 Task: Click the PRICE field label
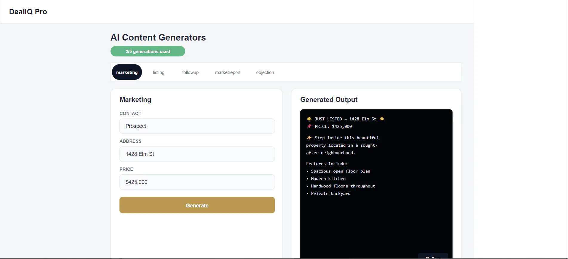tap(126, 169)
